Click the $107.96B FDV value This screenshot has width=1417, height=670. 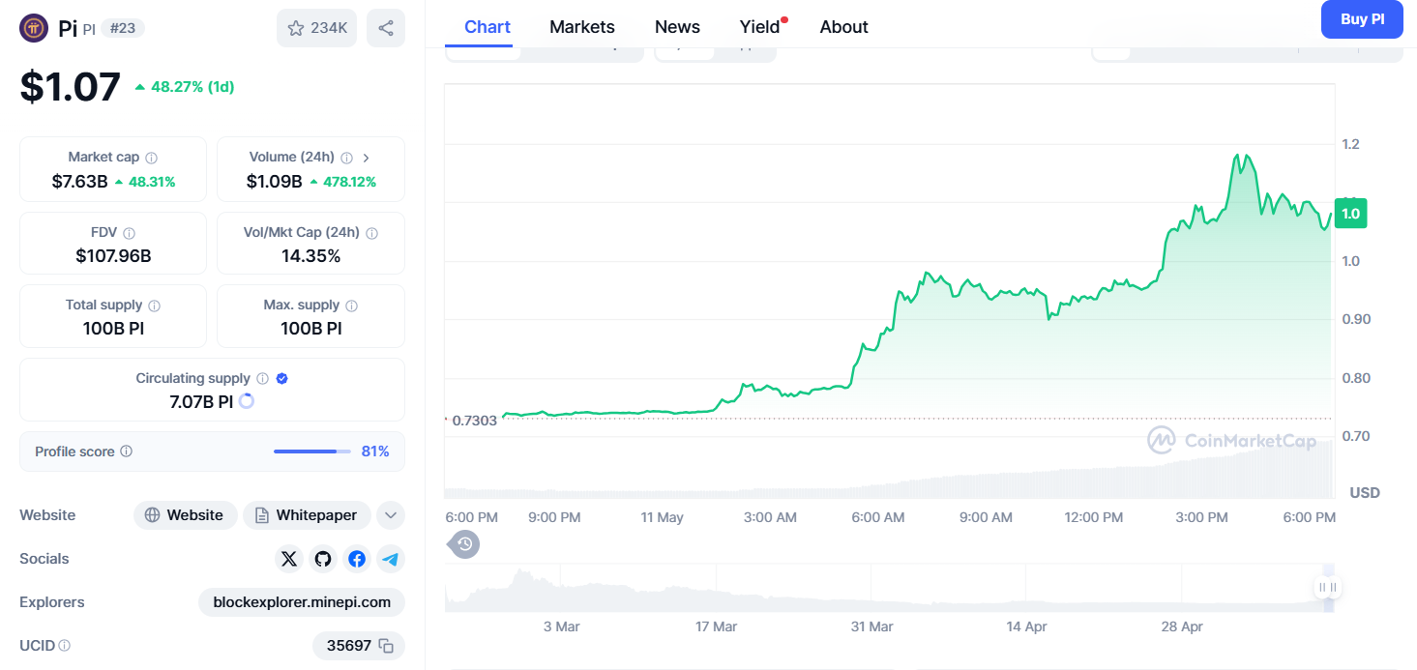[113, 256]
